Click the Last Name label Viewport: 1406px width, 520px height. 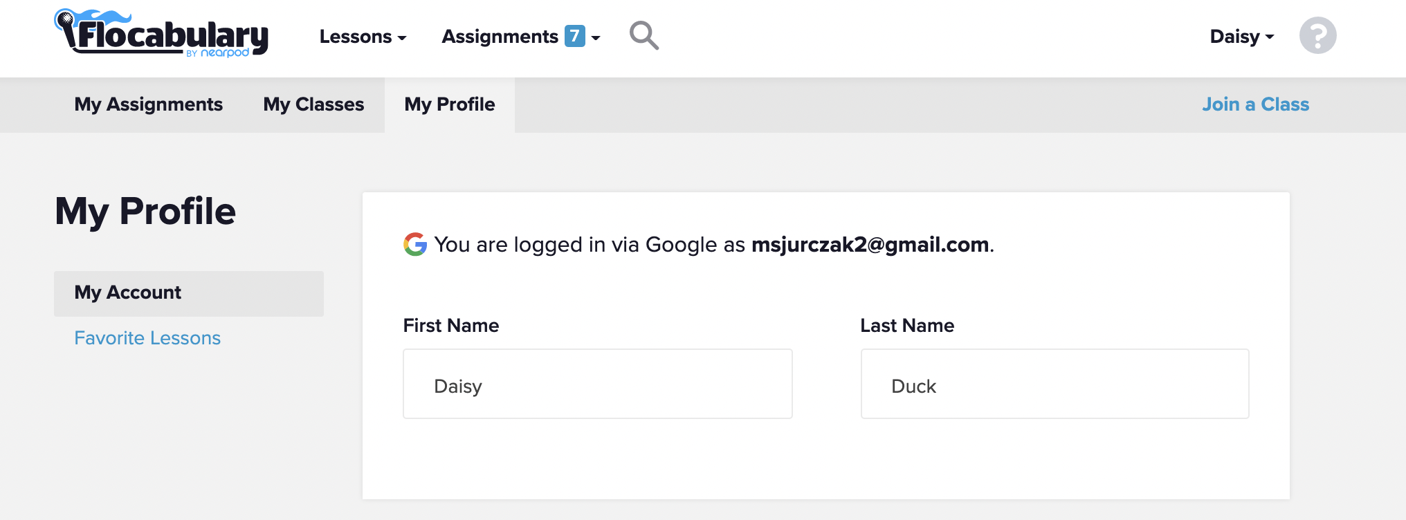tap(907, 326)
